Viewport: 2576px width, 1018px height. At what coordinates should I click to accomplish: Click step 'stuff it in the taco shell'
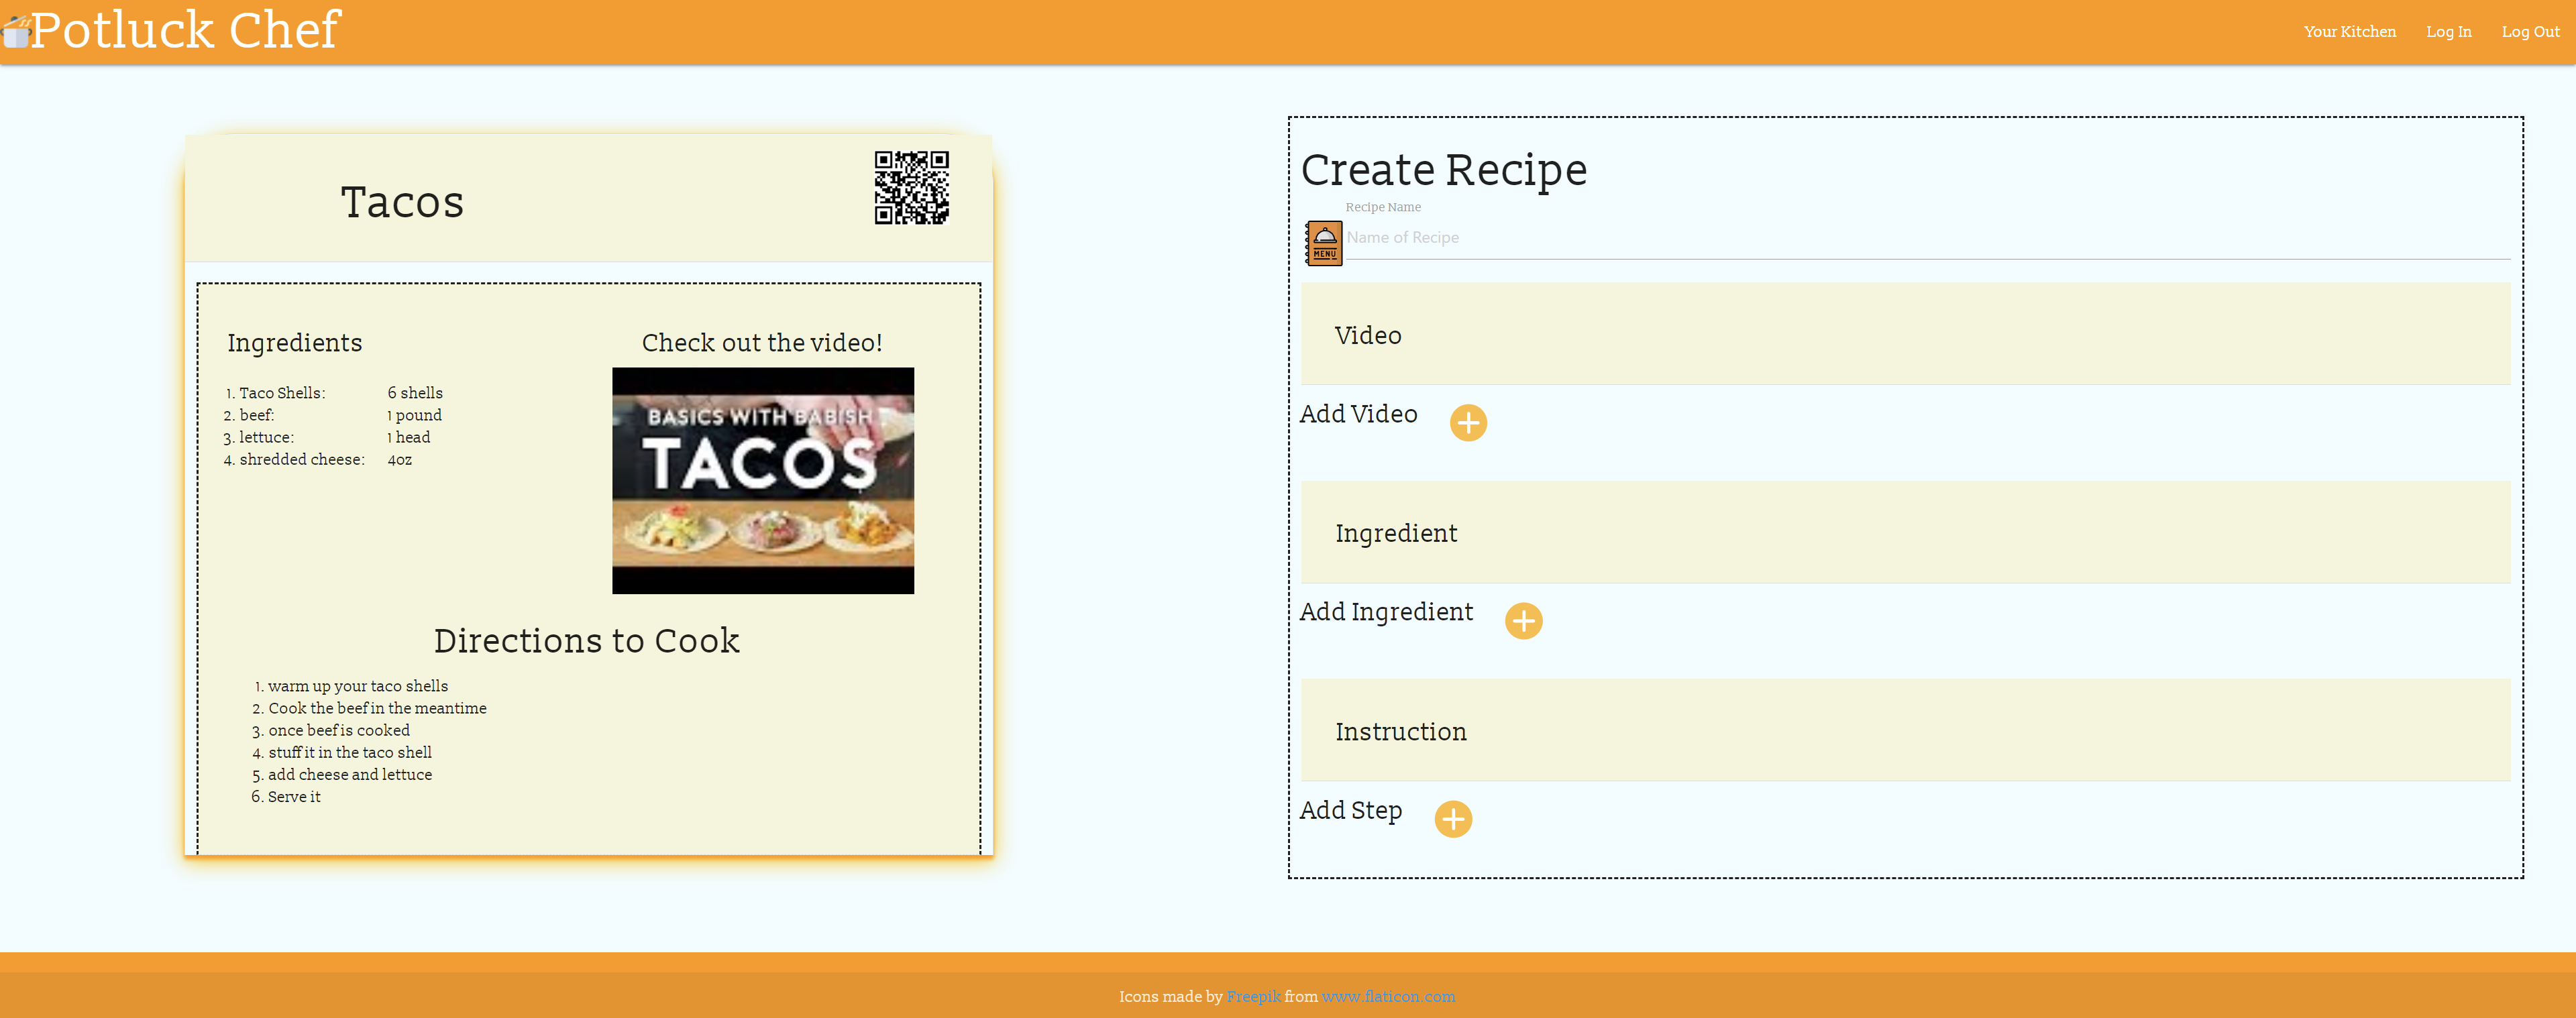pyautogui.click(x=350, y=752)
